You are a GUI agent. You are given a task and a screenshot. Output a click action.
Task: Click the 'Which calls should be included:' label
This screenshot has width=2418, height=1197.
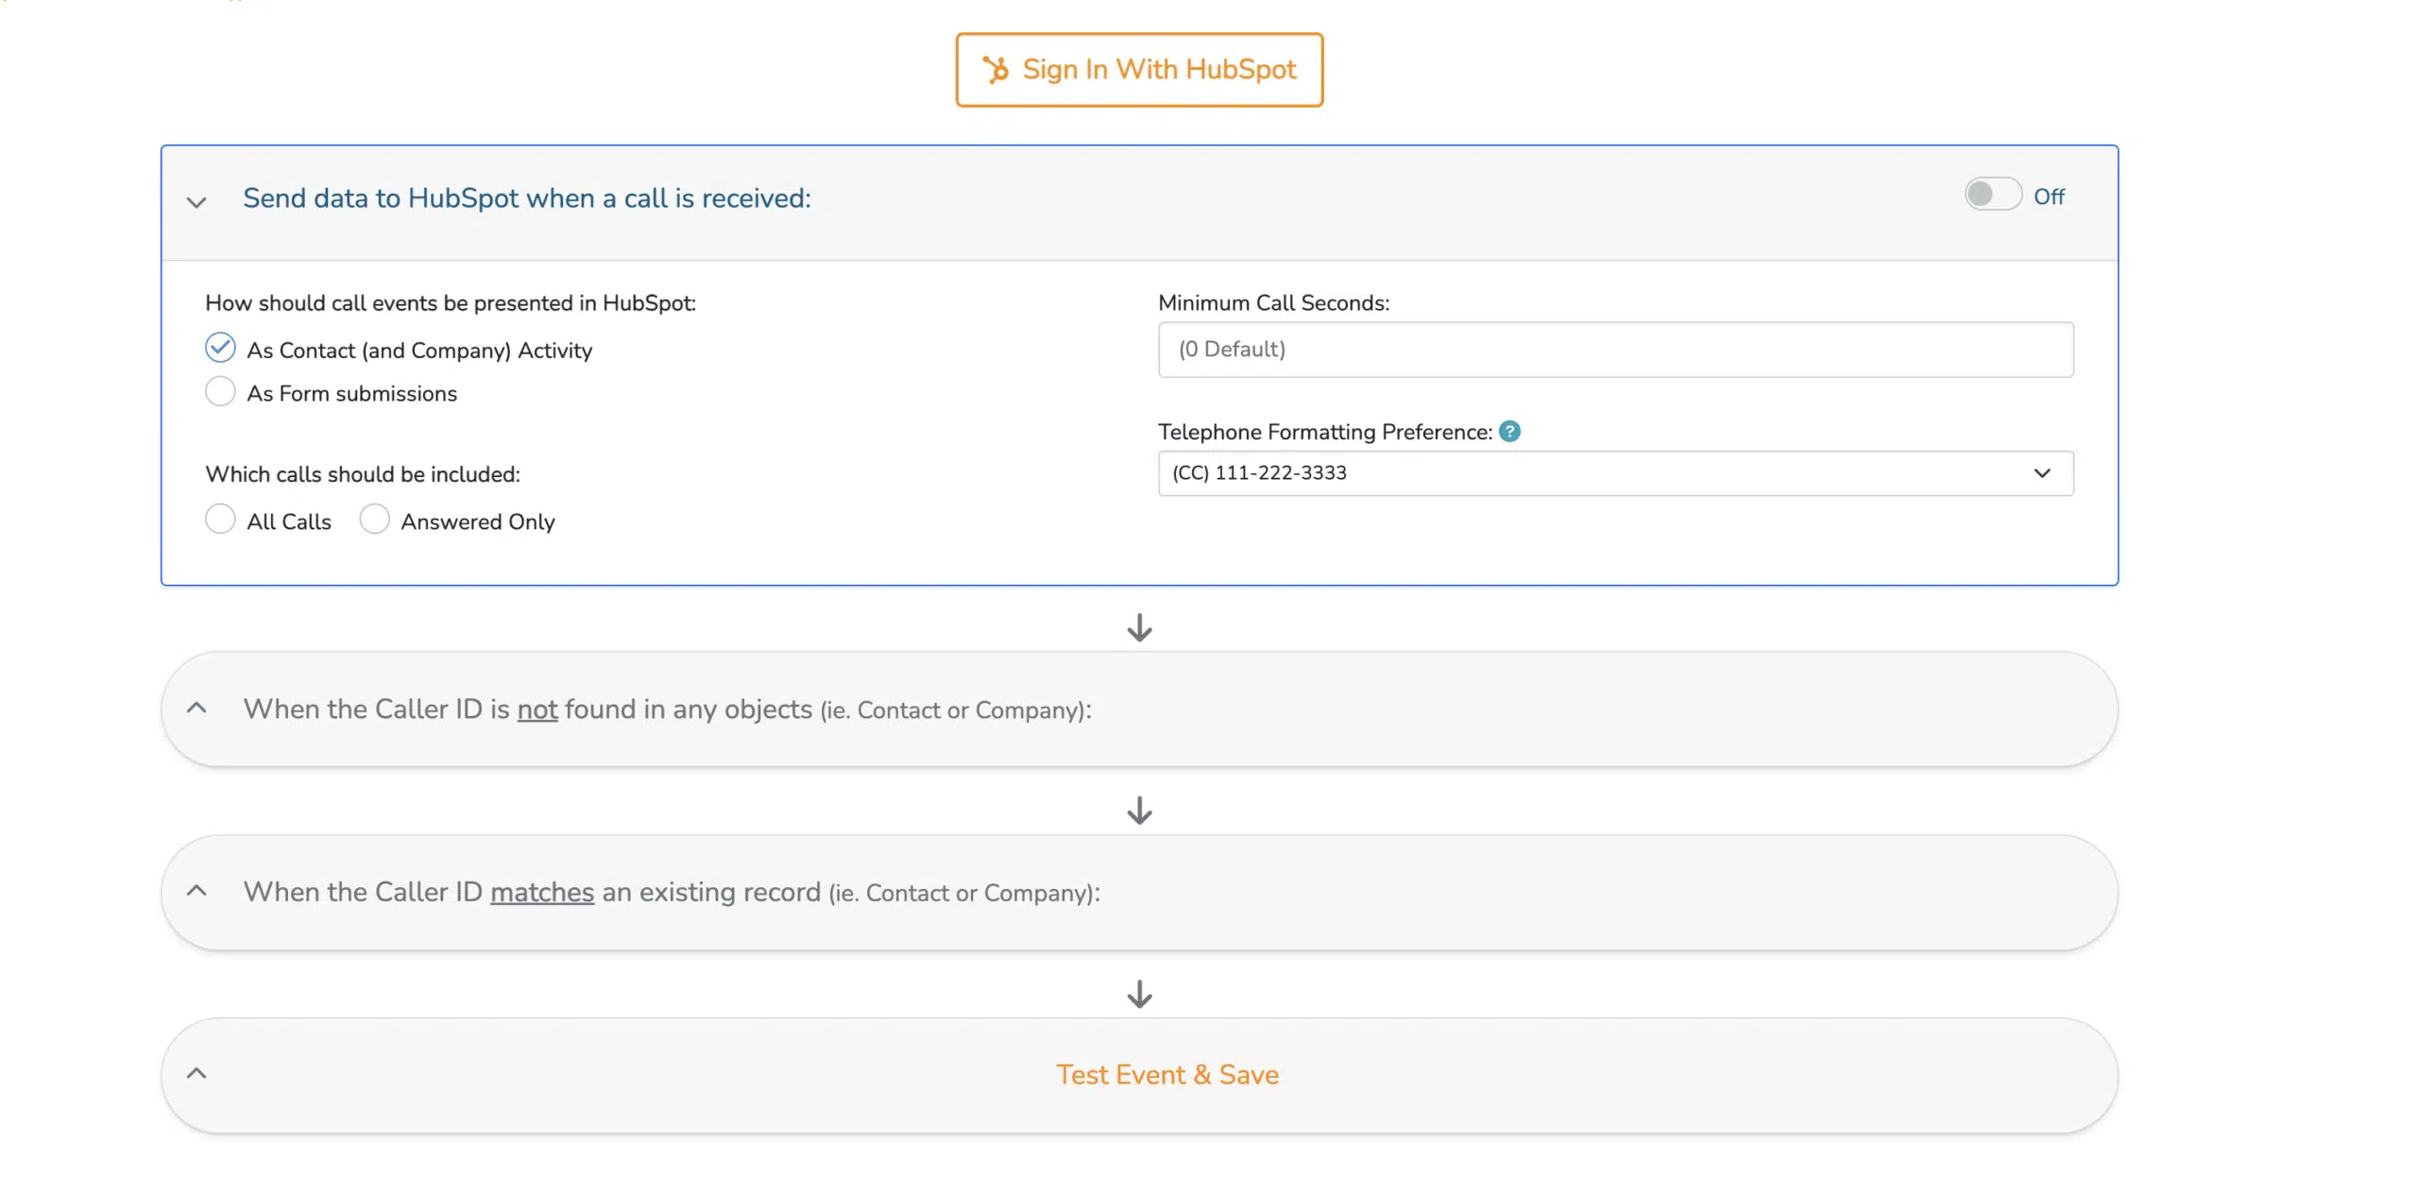pyautogui.click(x=363, y=474)
